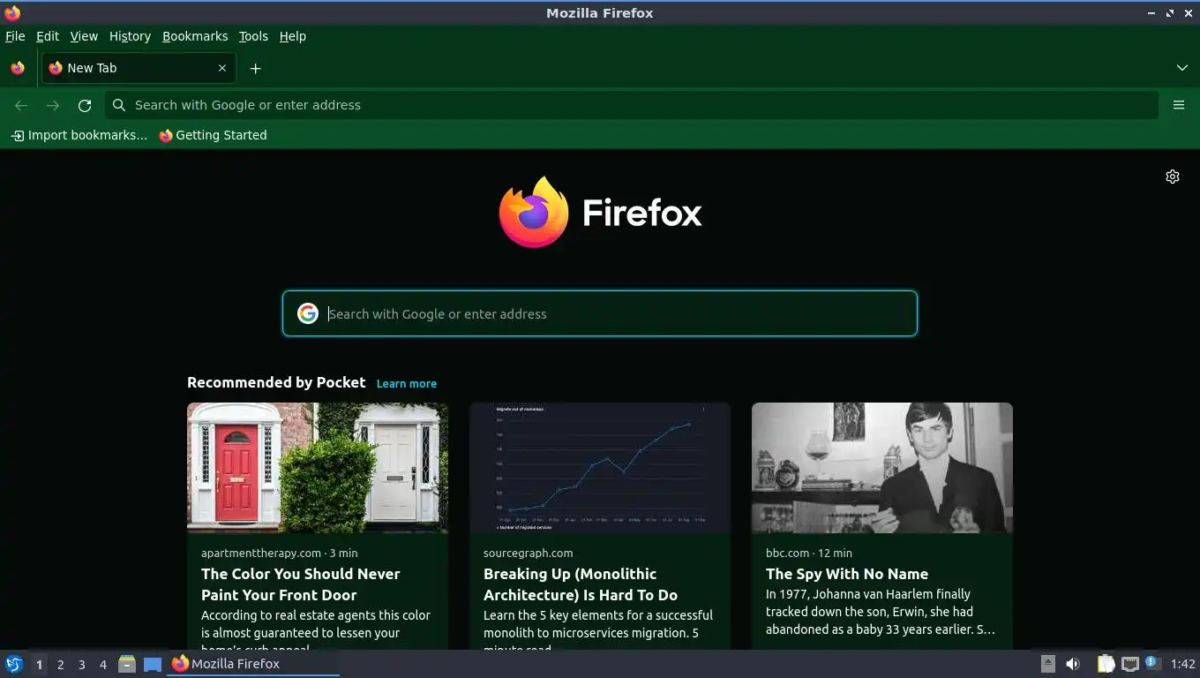Click apartmenttherapy.com source text
This screenshot has width=1200, height=678.
(x=261, y=553)
